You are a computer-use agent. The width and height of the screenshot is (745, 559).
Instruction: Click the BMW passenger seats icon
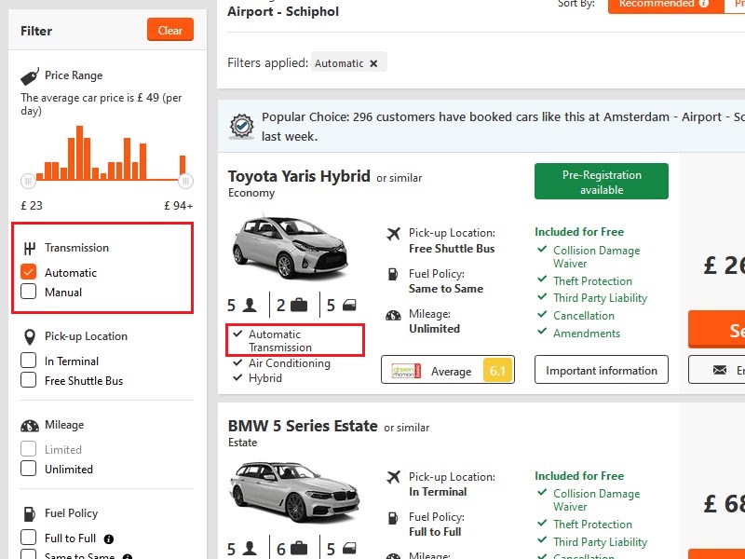coord(250,549)
